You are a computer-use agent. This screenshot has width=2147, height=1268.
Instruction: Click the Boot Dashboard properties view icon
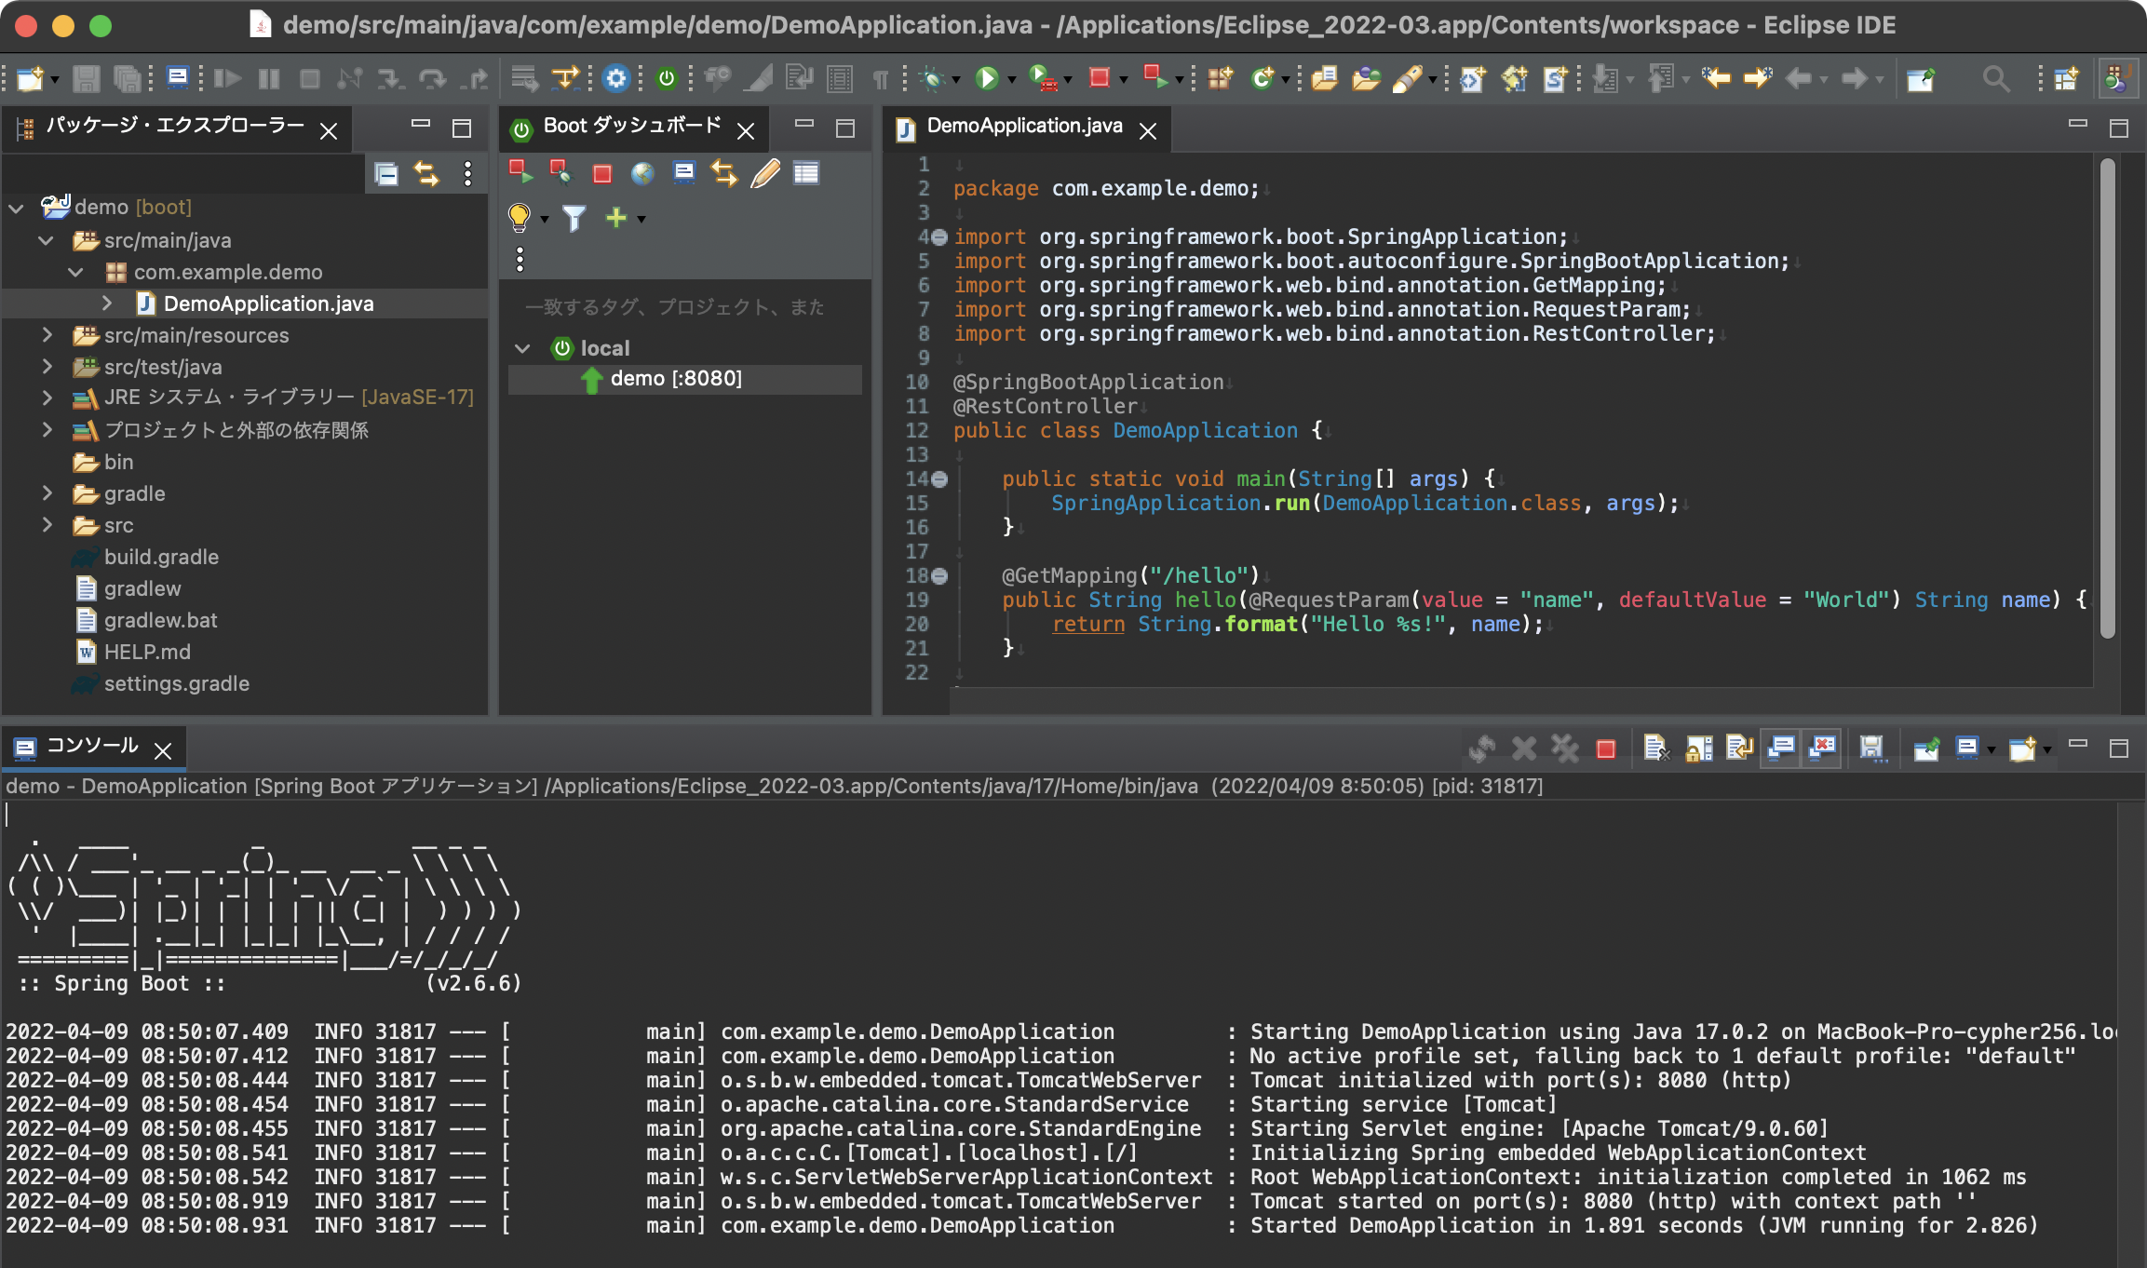click(806, 173)
